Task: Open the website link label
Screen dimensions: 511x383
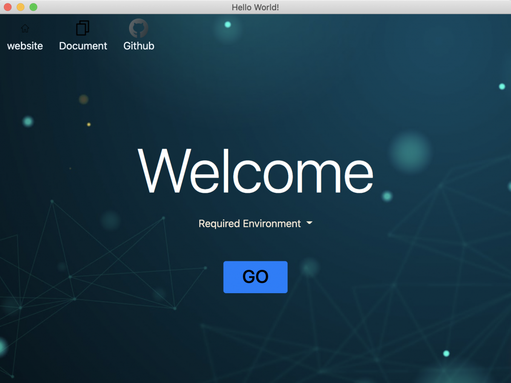Action: 25,46
